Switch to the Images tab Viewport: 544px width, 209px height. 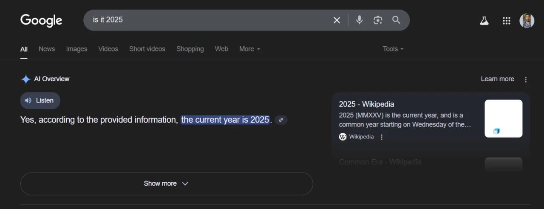pos(76,49)
